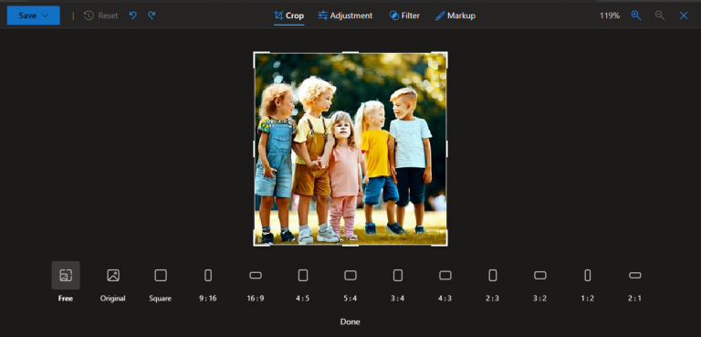The height and width of the screenshot is (337, 701).
Task: Click Done to finish cropping
Action: pos(350,321)
